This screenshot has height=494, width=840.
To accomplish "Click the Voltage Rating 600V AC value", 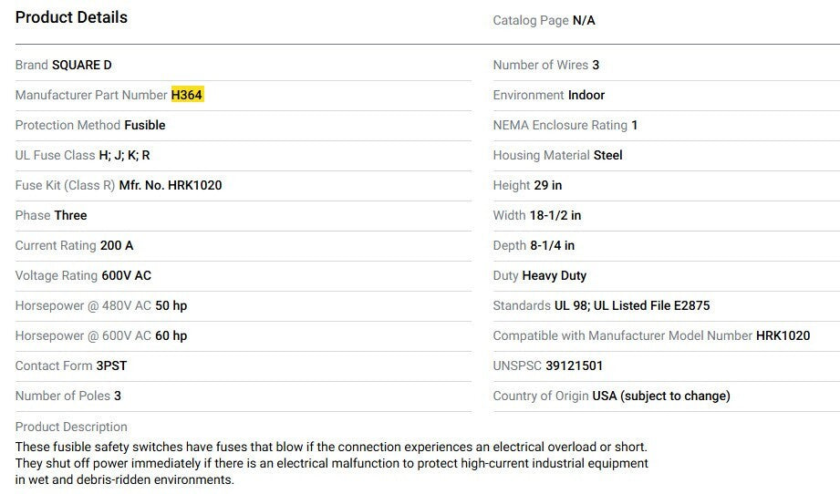I will click(x=127, y=275).
